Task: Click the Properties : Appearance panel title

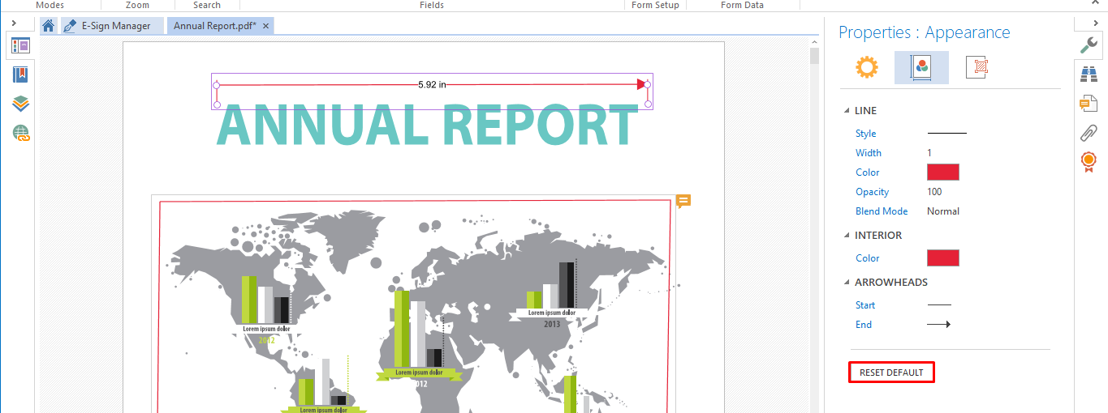Action: pos(924,32)
